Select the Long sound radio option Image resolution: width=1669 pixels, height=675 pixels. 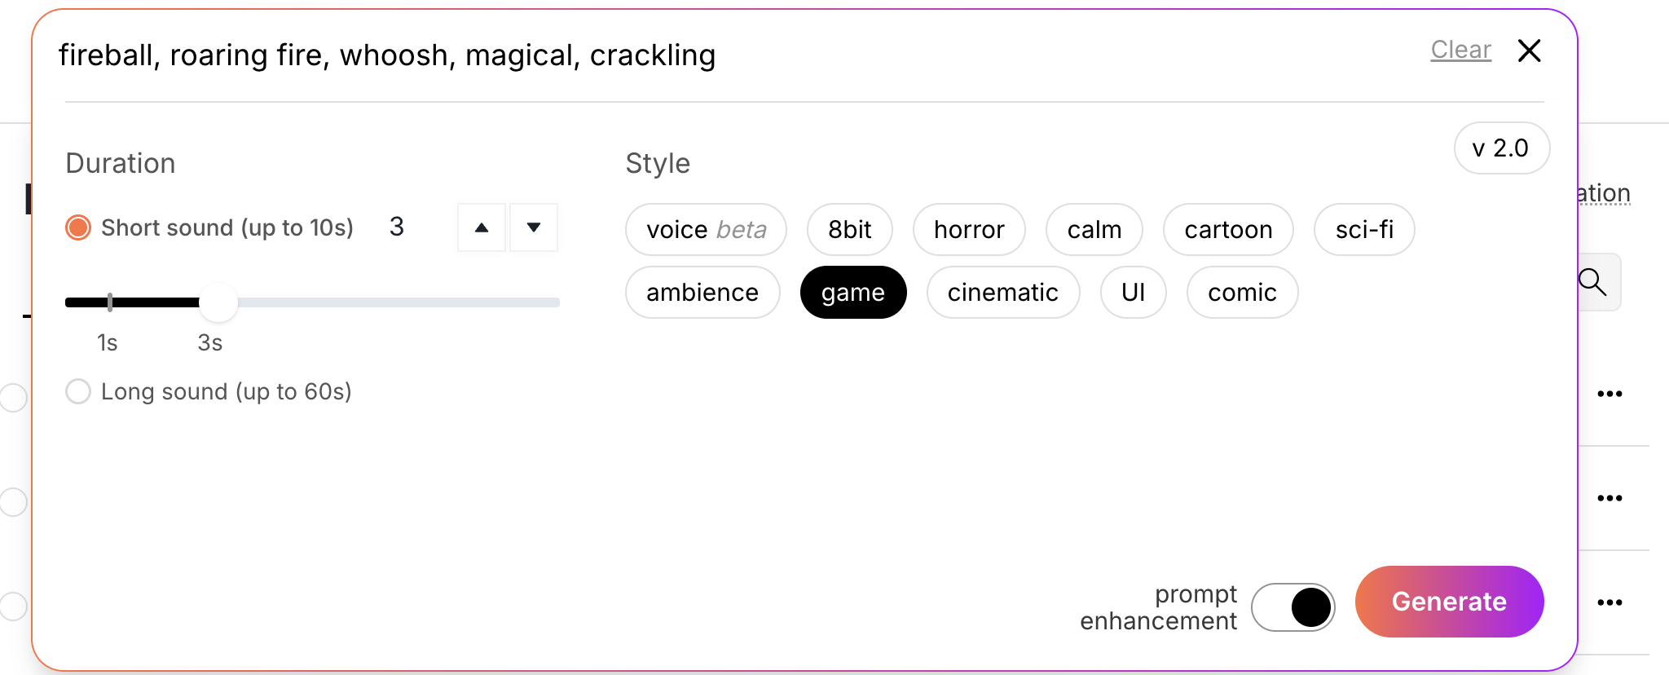click(x=78, y=391)
